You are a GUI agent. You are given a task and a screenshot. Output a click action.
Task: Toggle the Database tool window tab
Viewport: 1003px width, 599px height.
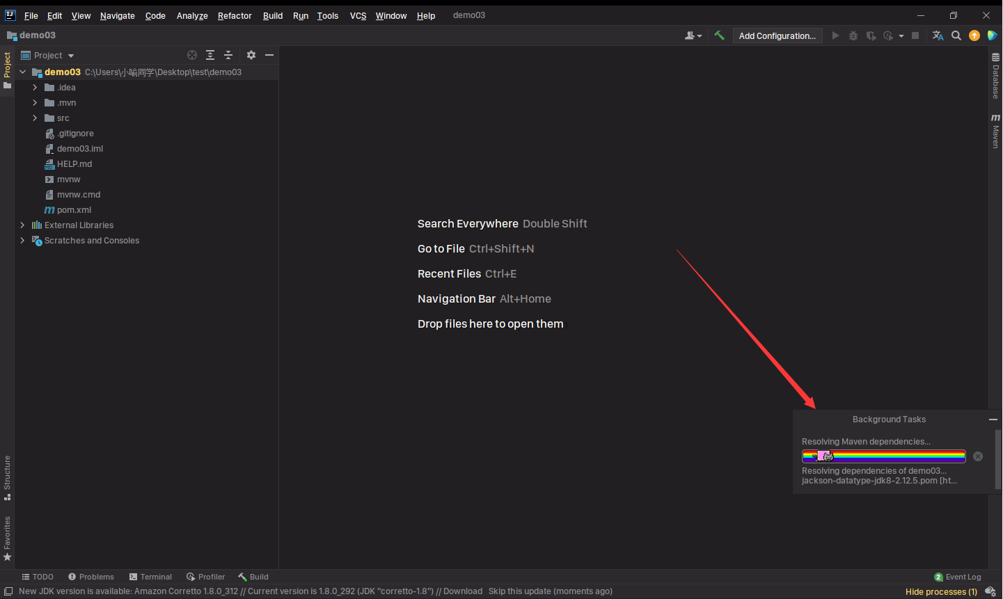(995, 77)
